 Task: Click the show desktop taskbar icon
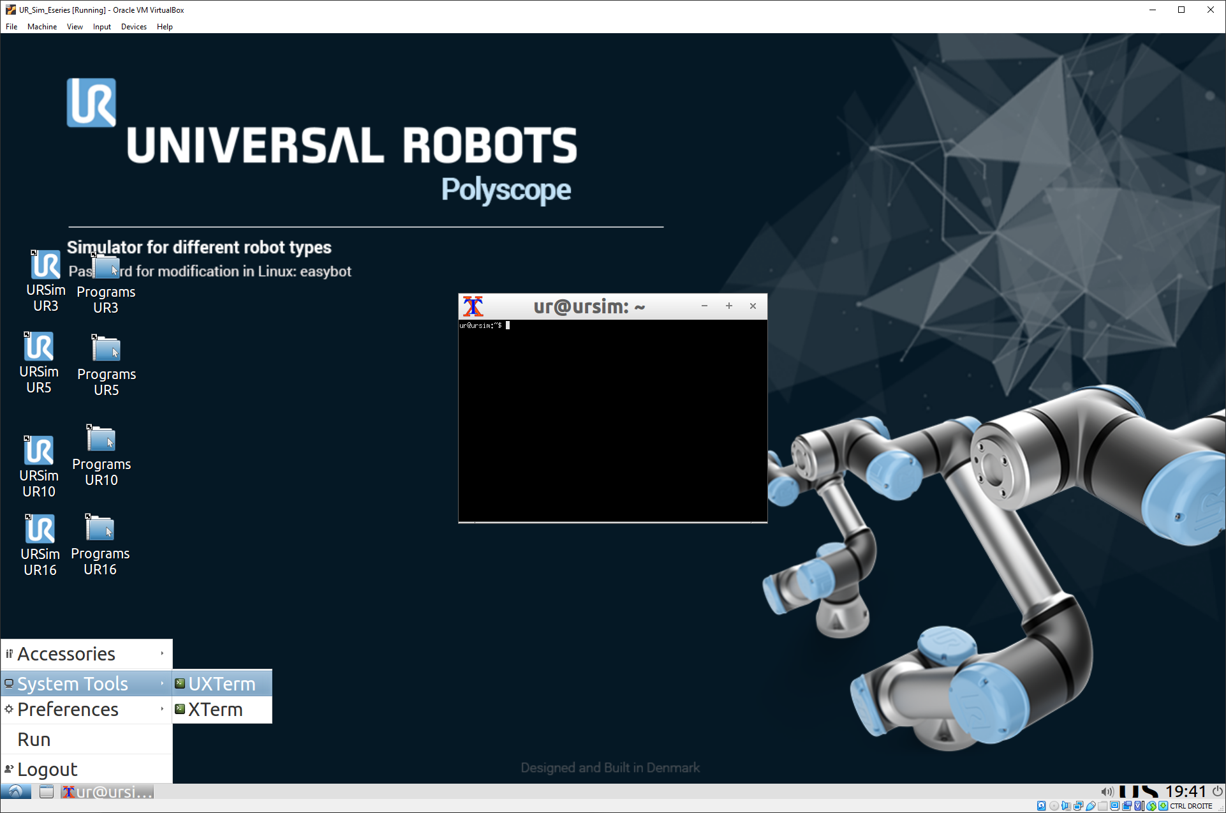pyautogui.click(x=47, y=792)
